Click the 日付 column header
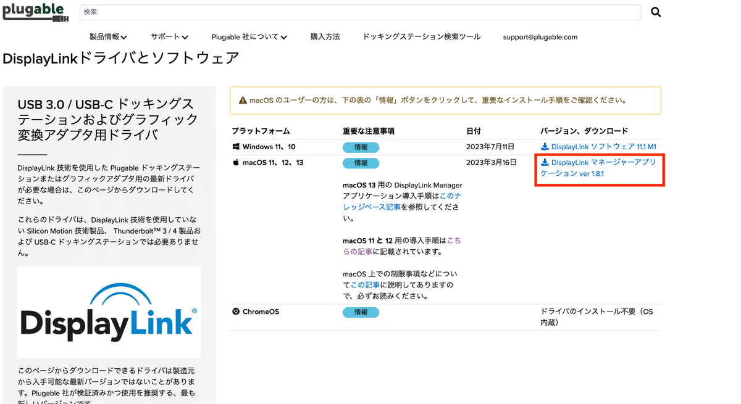Image resolution: width=741 pixels, height=404 pixels. [x=474, y=131]
